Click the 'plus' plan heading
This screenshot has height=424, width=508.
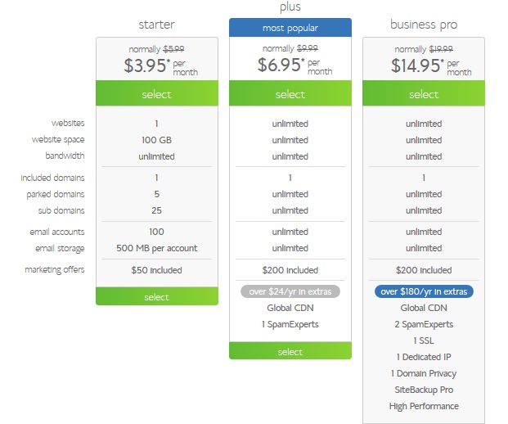point(290,7)
